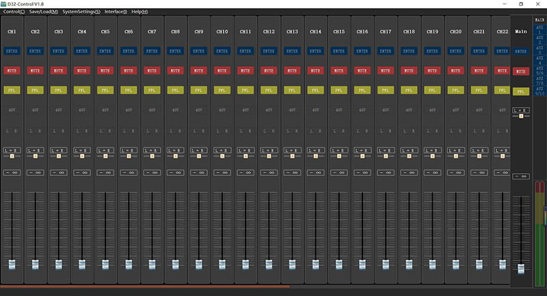This screenshot has height=296, width=547.
Task: Toggle PFL on the Main strip
Action: [x=521, y=91]
